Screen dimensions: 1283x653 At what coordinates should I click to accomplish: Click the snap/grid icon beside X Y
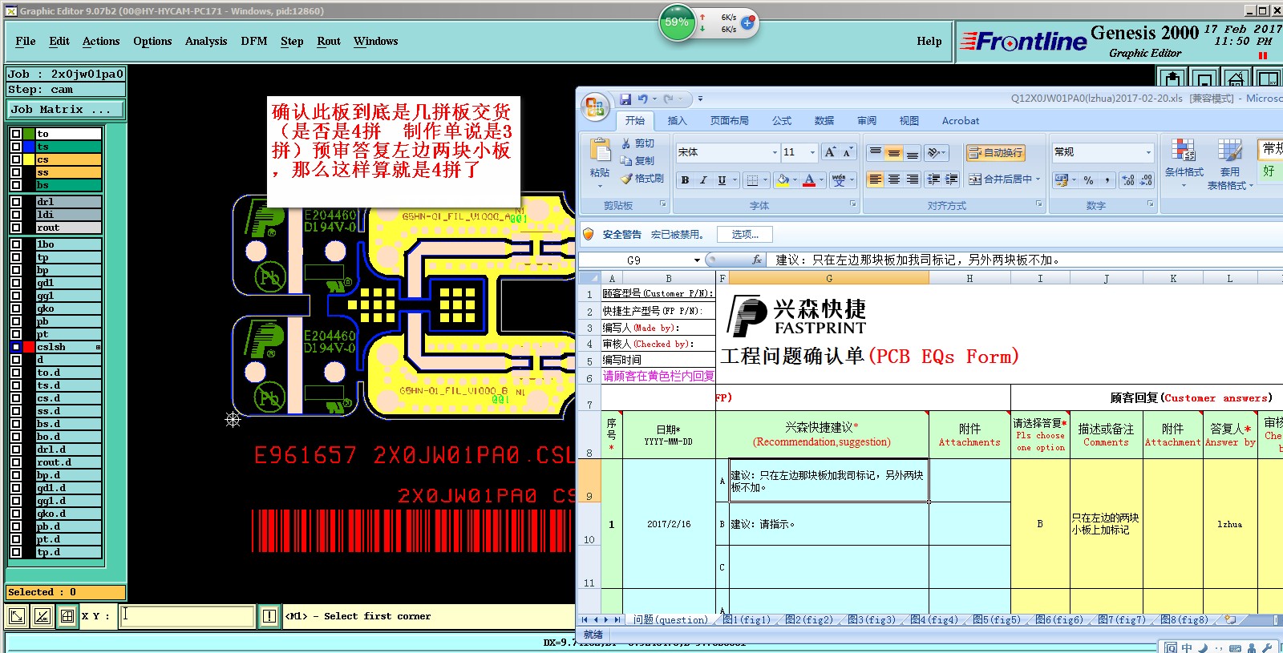click(x=67, y=616)
